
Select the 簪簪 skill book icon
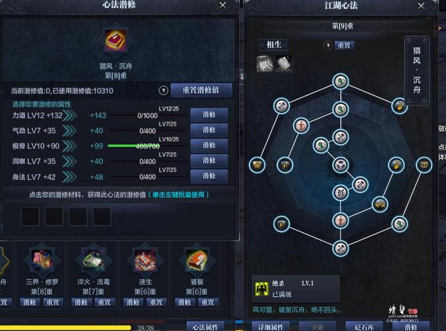pos(197,260)
